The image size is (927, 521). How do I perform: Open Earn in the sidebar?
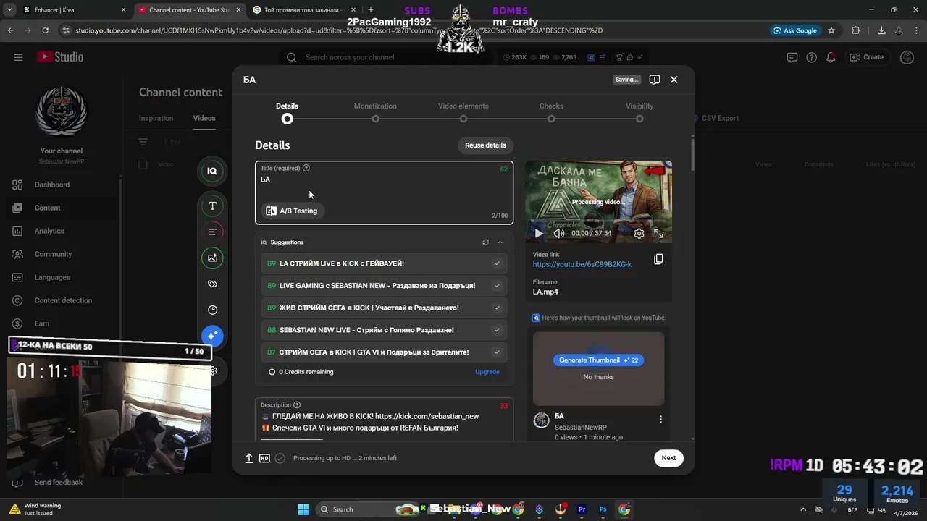60,323
